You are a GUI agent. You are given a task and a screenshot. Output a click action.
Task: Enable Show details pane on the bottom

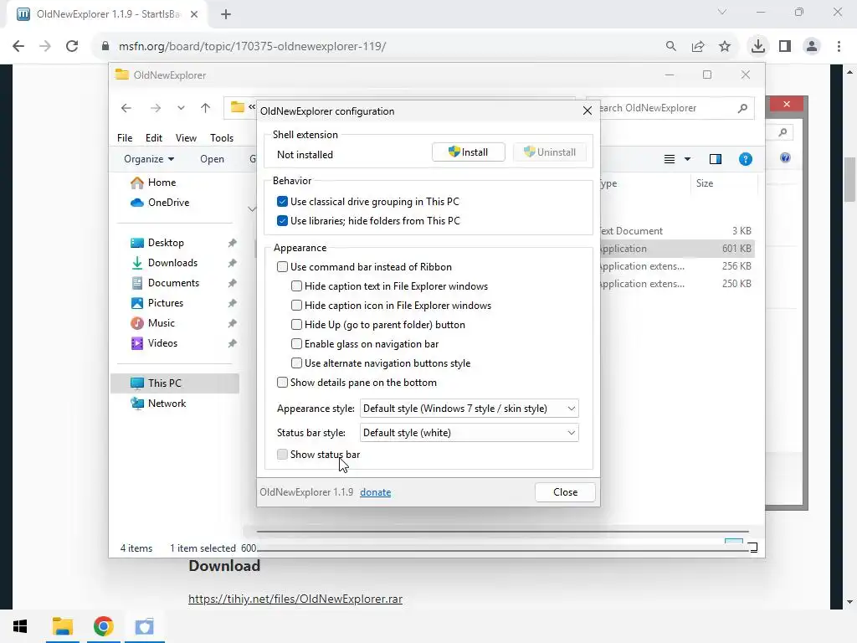click(282, 382)
